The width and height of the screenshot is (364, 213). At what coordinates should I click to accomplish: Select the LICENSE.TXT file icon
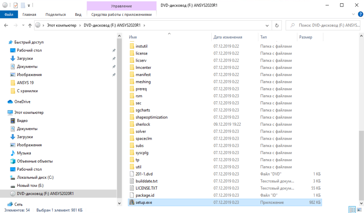[x=132, y=188]
